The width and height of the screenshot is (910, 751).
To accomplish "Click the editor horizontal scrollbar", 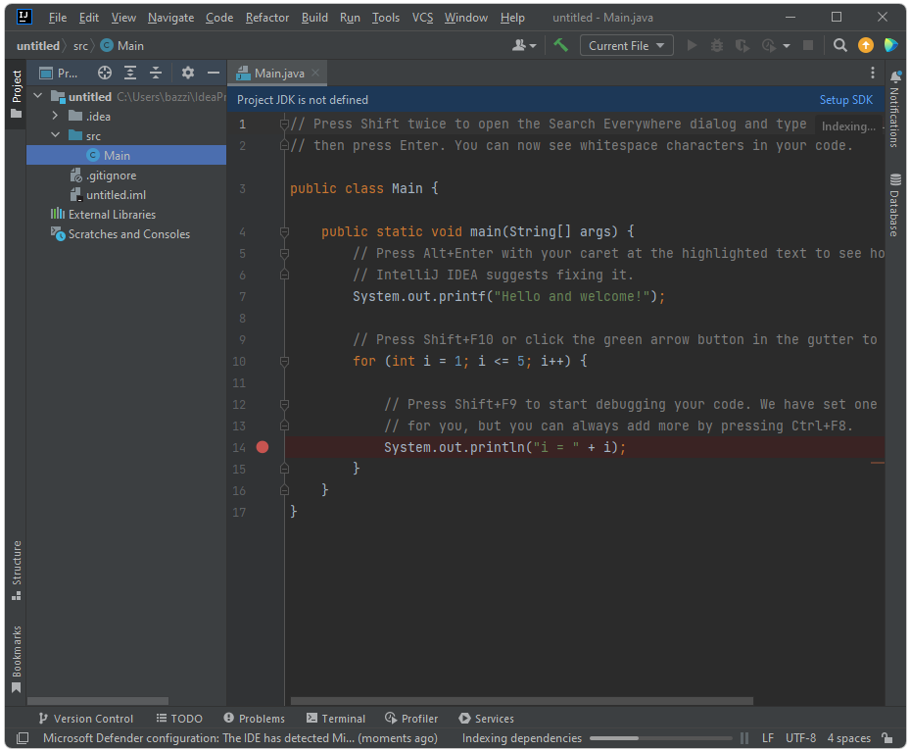I will pyautogui.click(x=521, y=701).
